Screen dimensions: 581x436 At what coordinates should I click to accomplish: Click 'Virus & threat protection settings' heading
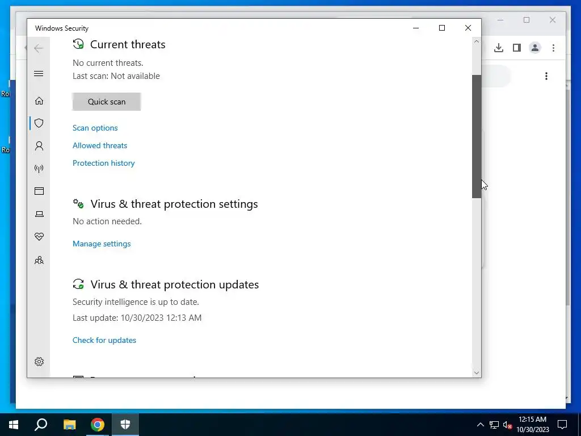point(174,204)
